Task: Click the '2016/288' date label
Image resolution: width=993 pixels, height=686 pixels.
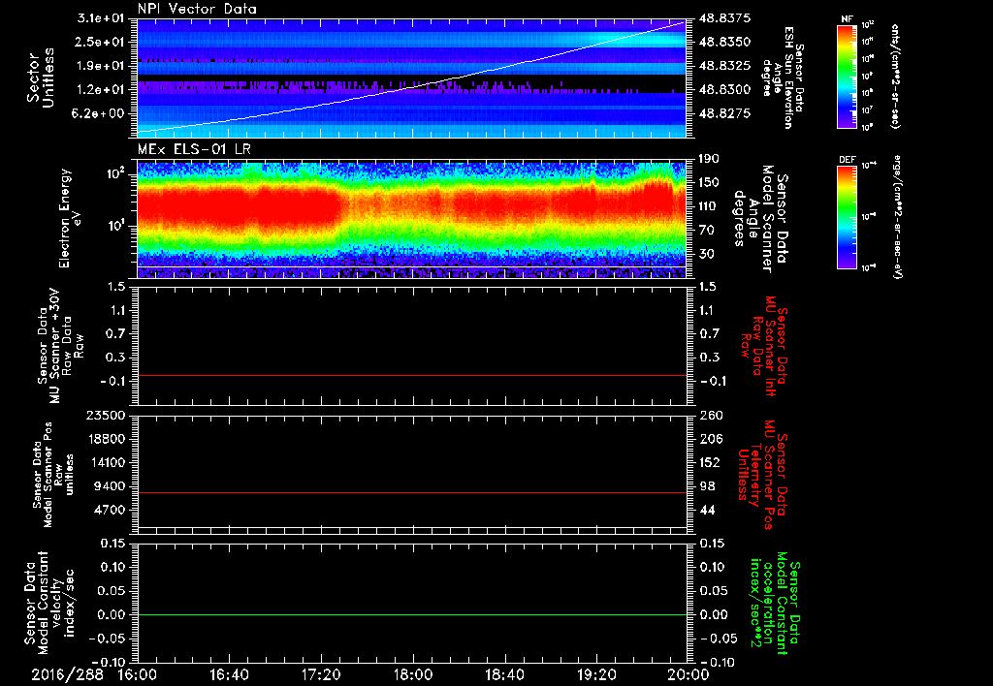Action: pos(67,675)
